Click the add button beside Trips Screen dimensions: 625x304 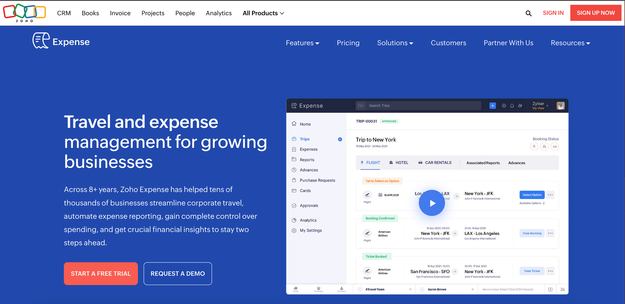[340, 139]
